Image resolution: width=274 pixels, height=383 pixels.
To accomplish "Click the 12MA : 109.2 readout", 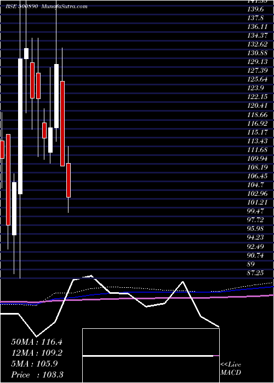I will 37,353.
